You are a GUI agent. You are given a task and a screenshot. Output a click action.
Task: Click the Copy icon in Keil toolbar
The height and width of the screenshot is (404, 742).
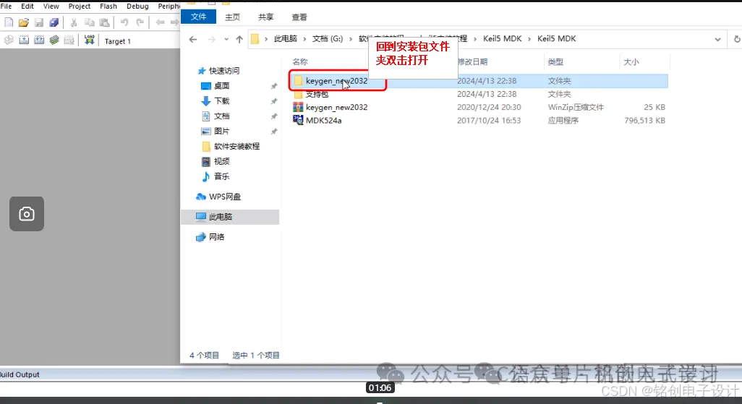(89, 22)
